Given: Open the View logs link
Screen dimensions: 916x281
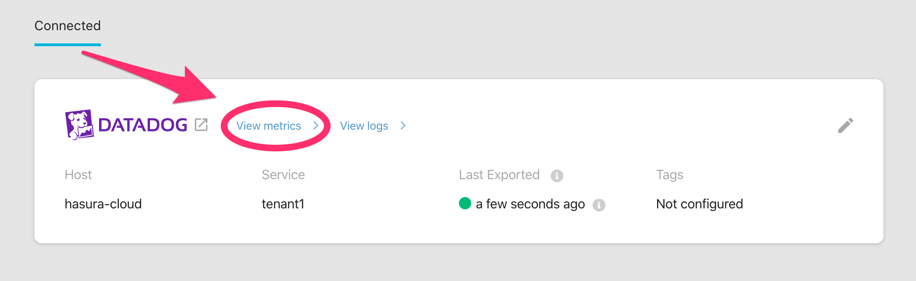Looking at the screenshot, I should pos(364,126).
